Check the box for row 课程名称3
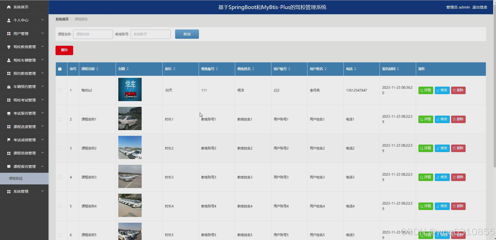 [60, 177]
